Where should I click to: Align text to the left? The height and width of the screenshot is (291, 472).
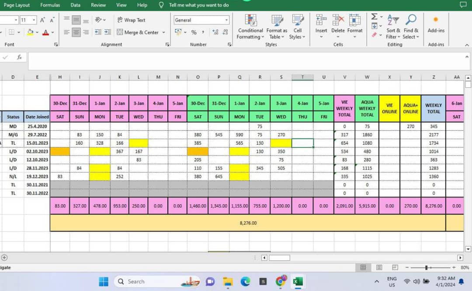(x=66, y=32)
